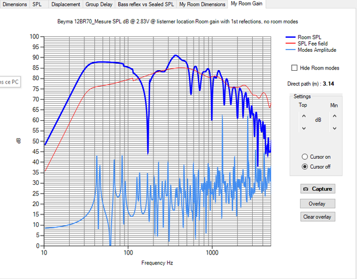Image resolution: width=357 pixels, height=279 pixels.
Task: Select the My Room Gain tab
Action: pyautogui.click(x=247, y=4)
